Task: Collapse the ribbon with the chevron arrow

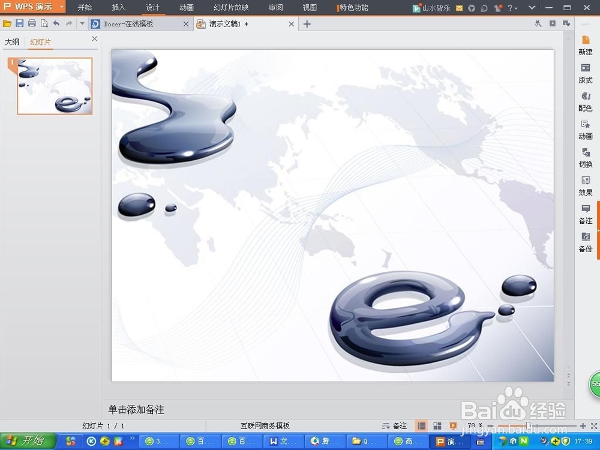Action: tap(532, 8)
